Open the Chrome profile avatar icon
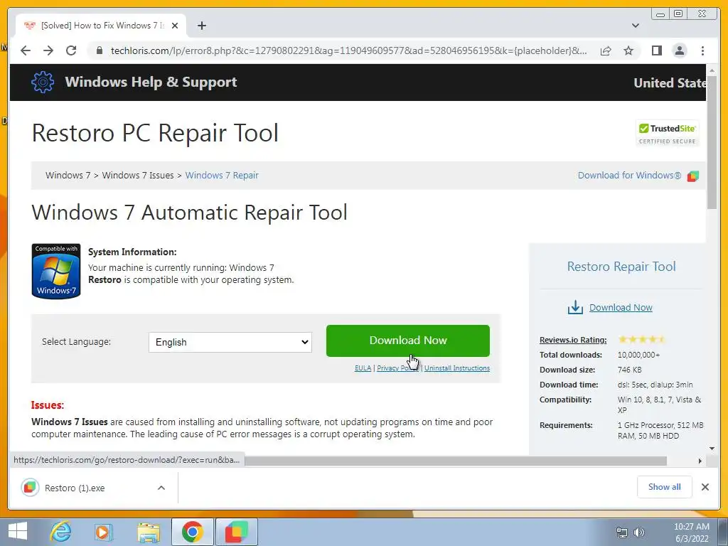 679,50
